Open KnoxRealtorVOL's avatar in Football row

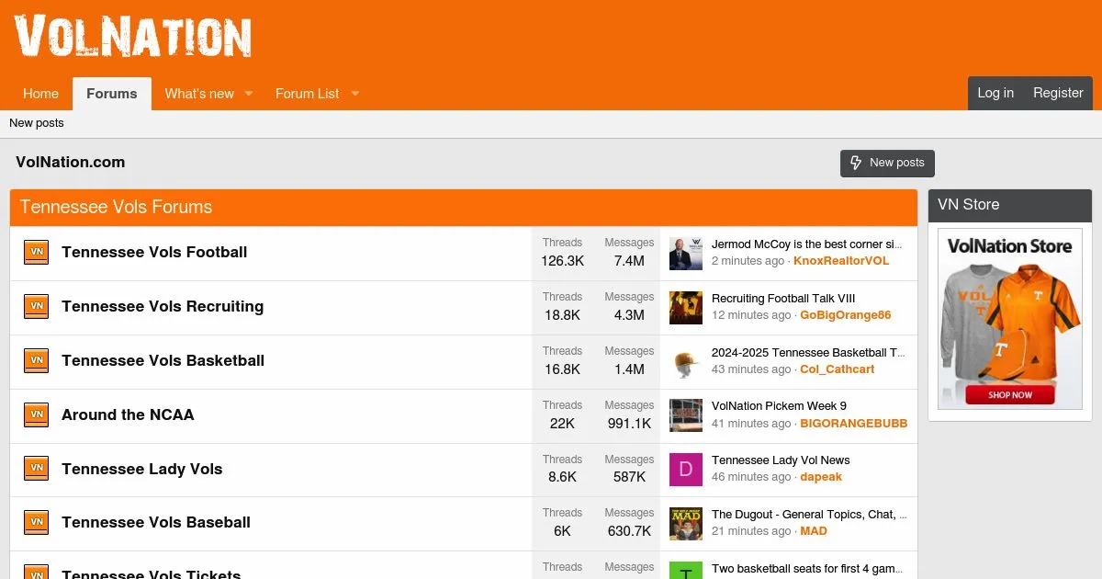coord(686,253)
